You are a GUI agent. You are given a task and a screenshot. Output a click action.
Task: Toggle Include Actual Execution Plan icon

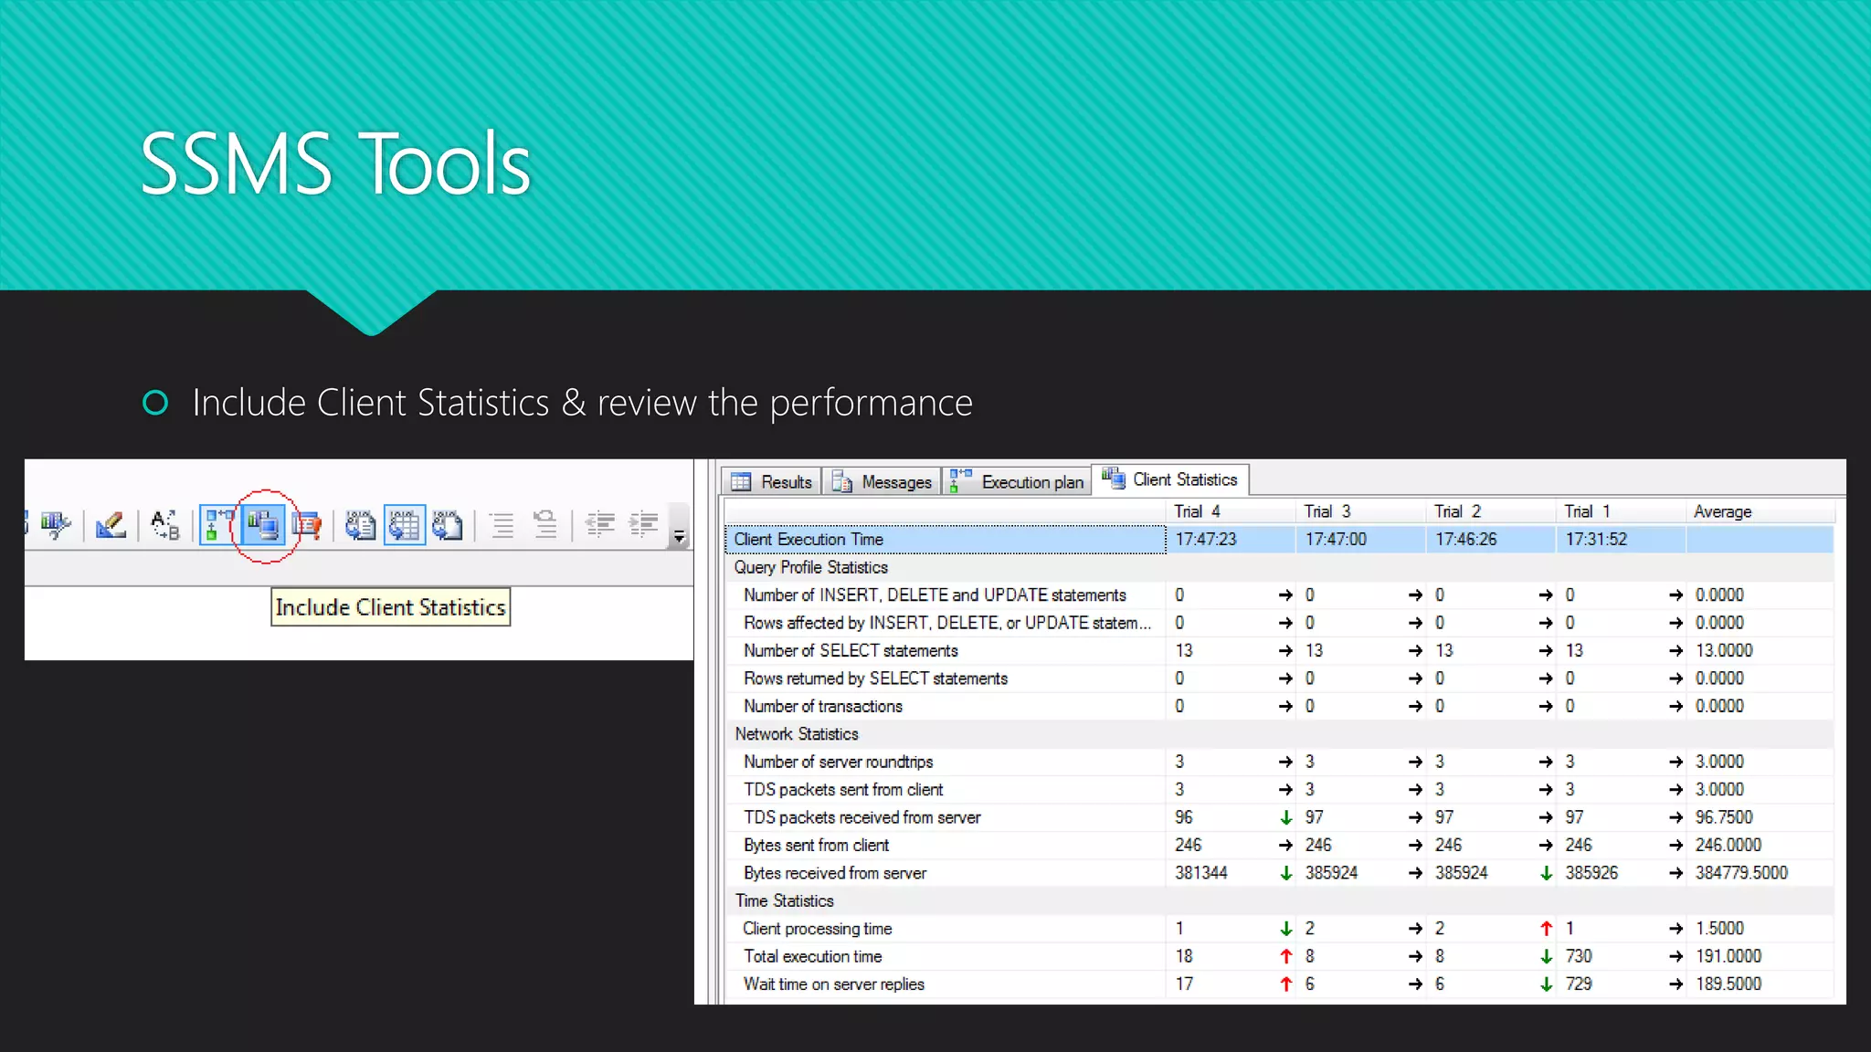tap(219, 525)
